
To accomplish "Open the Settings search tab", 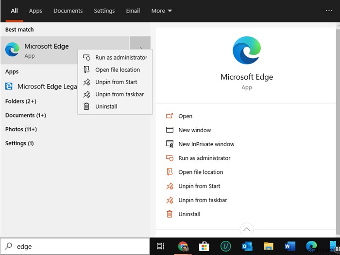I will point(104,11).
